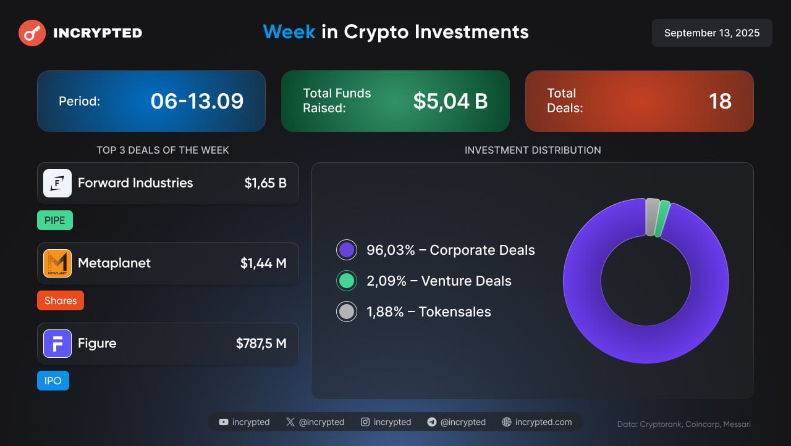Click the Forward Industries company logo
791x446 pixels.
[57, 183]
